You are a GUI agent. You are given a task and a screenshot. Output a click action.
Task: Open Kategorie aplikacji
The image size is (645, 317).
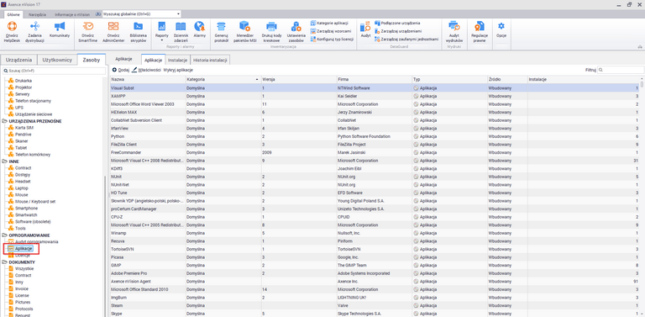click(330, 23)
